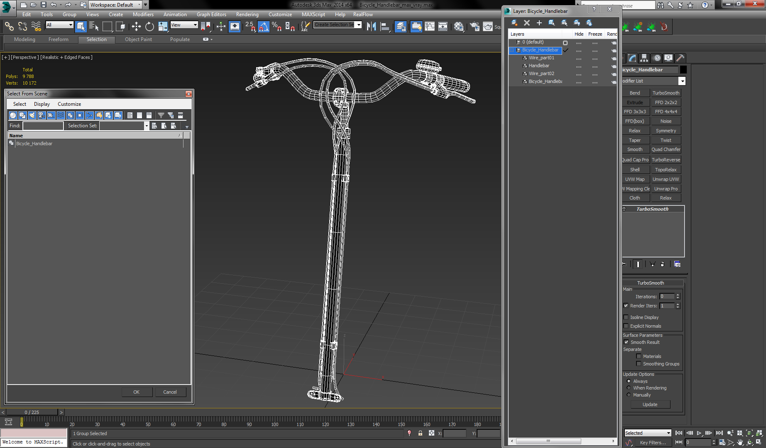
Task: Check the Smoothing Groups checkbox
Action: click(x=639, y=364)
